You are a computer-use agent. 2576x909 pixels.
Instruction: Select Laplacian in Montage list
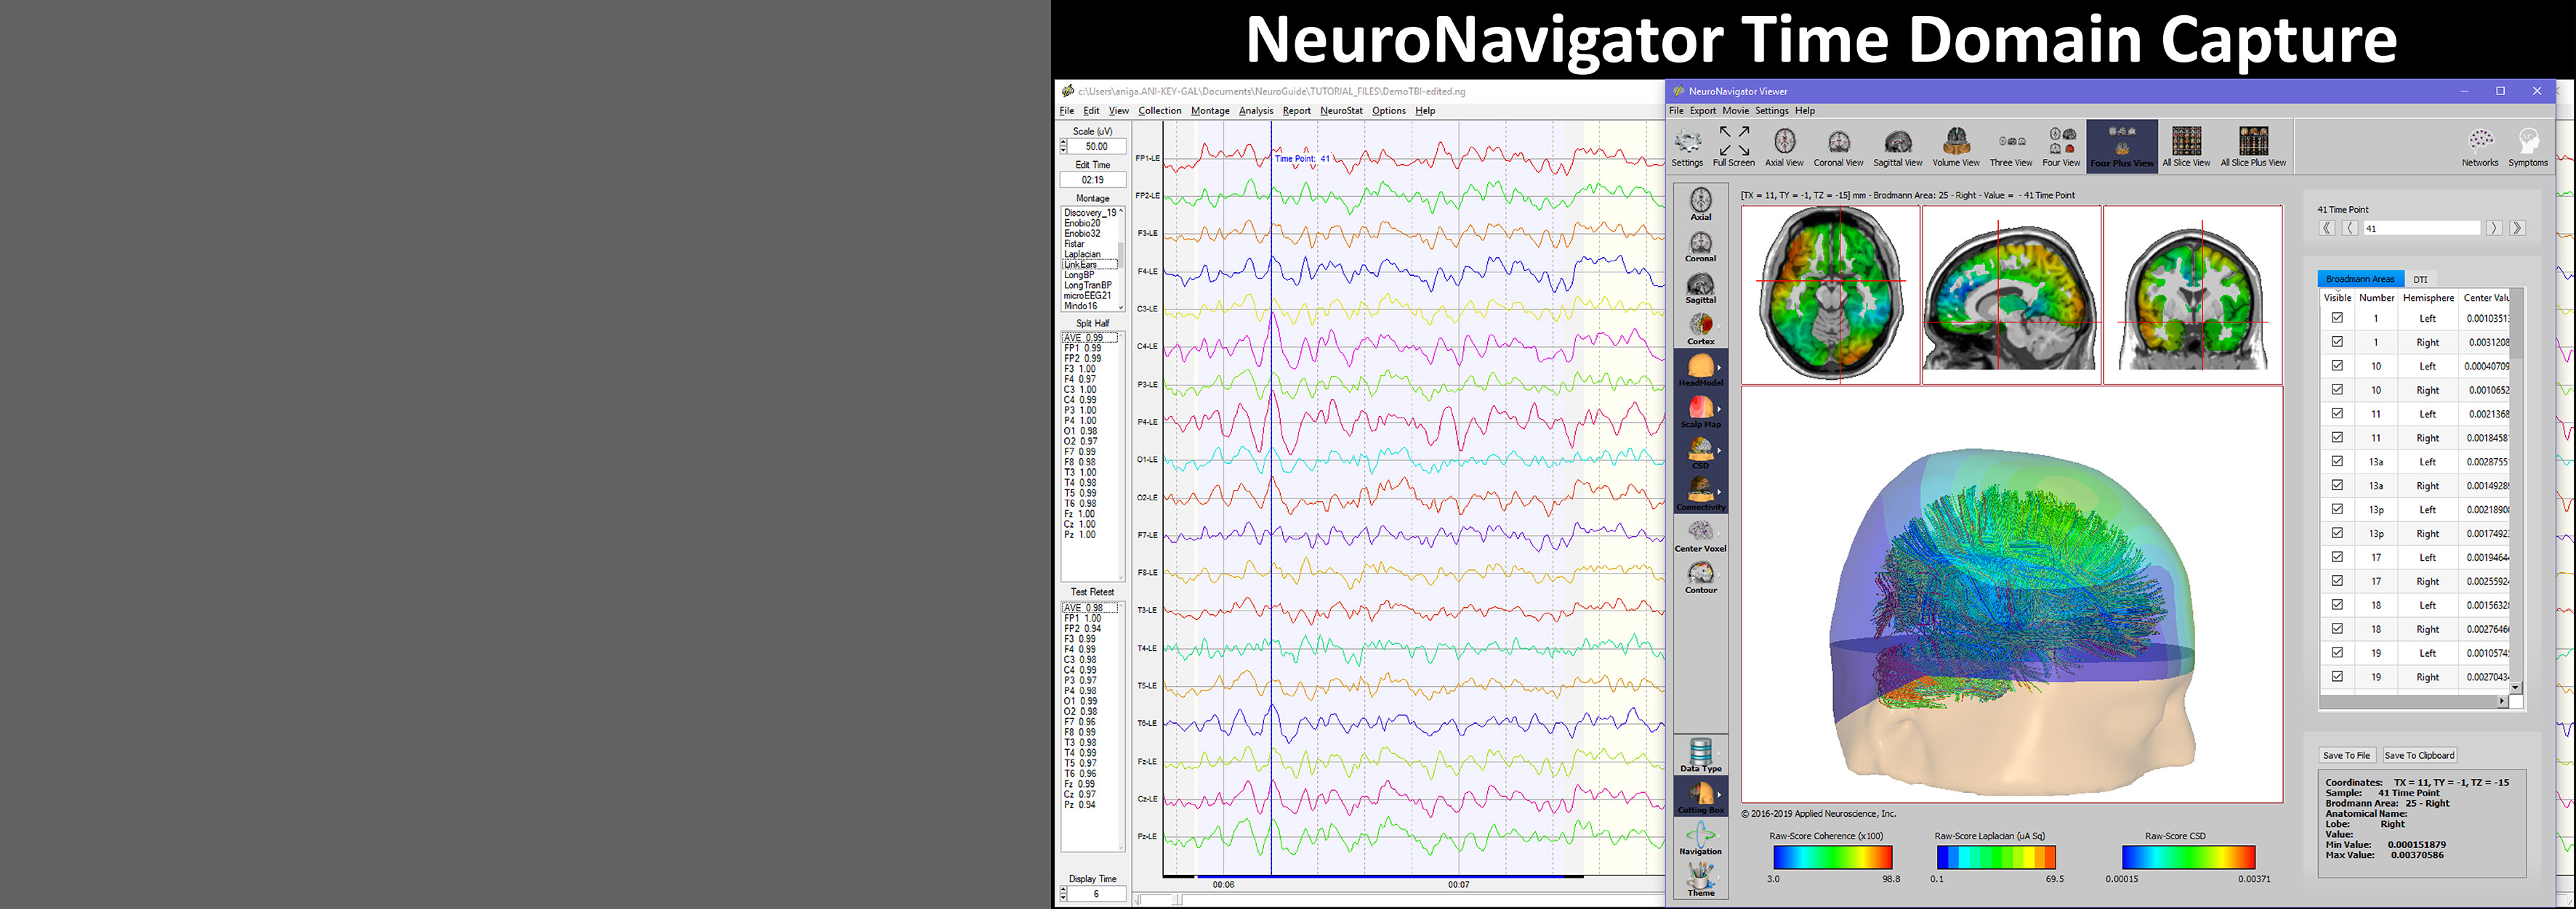(1082, 253)
